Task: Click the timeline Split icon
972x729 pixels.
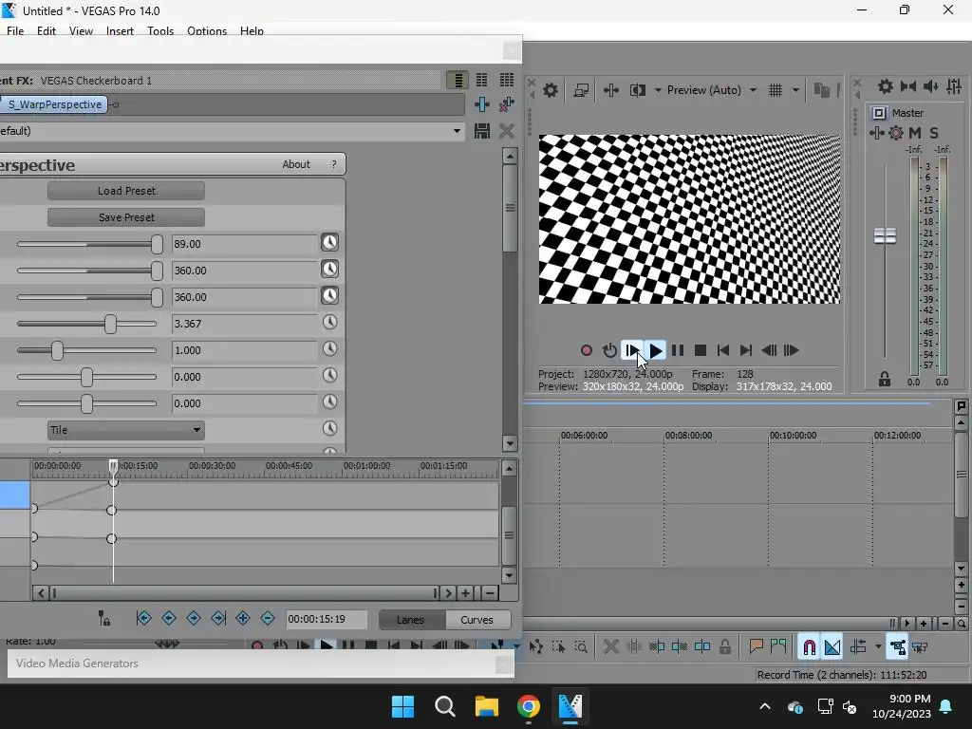Action: pyautogui.click(x=702, y=647)
